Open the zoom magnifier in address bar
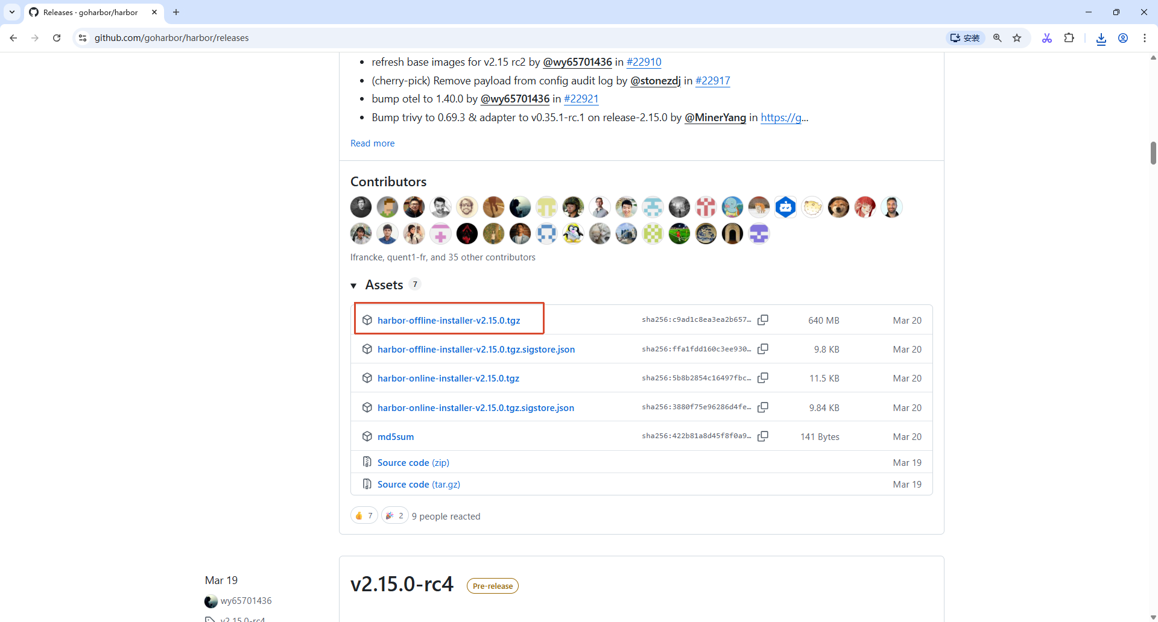The height and width of the screenshot is (622, 1158). coord(998,38)
